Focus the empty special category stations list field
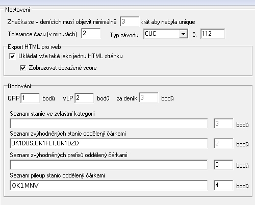This screenshot has height=205, width=255. click(109, 123)
